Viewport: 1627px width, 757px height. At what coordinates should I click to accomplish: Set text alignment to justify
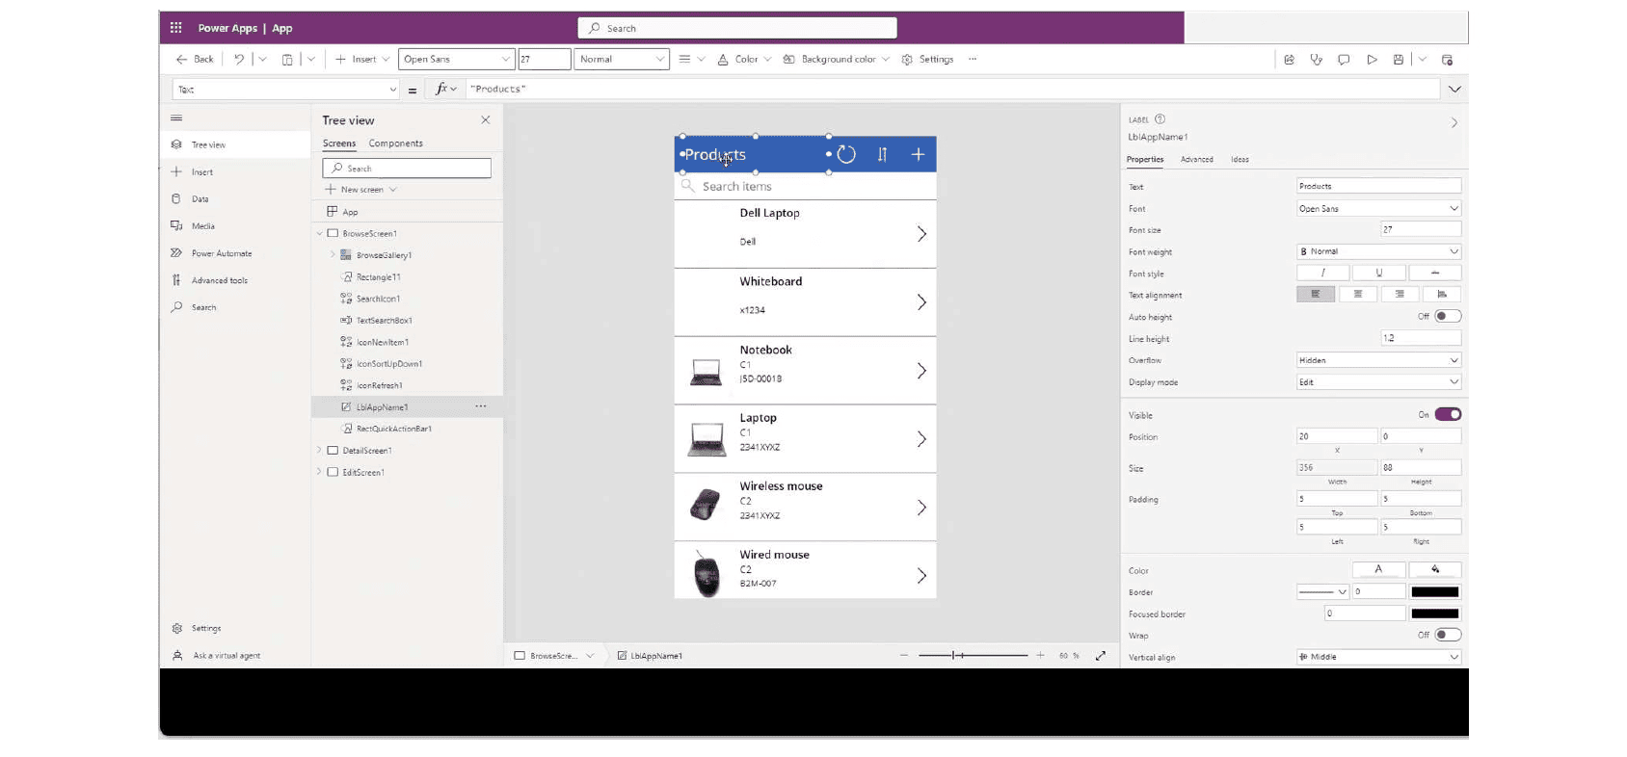(x=1442, y=294)
